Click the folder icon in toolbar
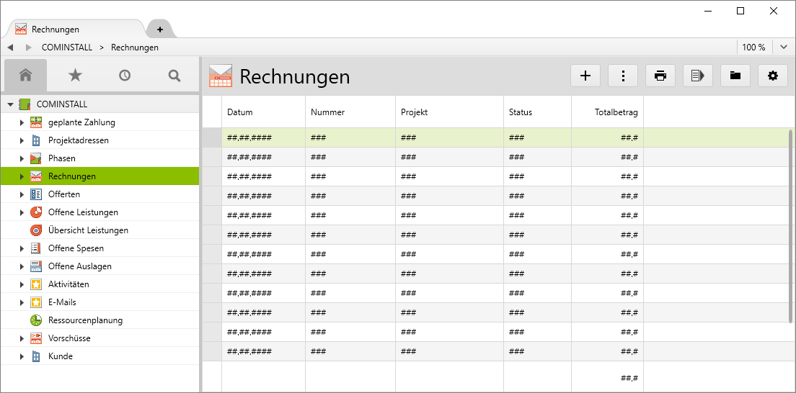 (x=735, y=76)
